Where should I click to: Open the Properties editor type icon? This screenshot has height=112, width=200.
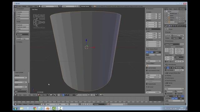pos(166,26)
